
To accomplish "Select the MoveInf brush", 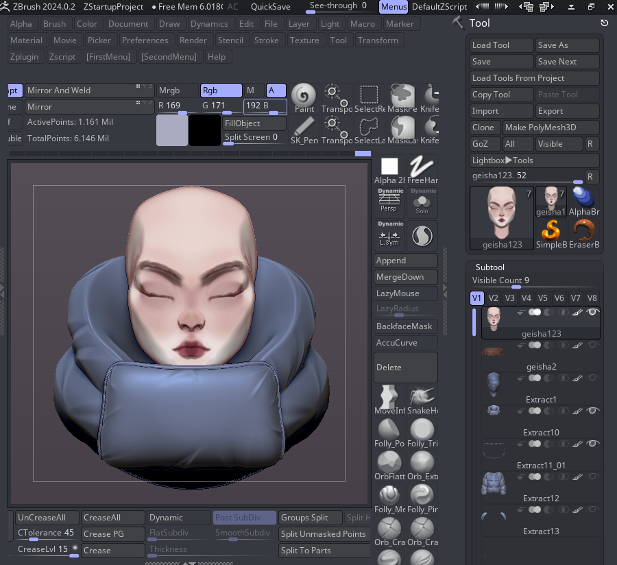I will [x=389, y=398].
